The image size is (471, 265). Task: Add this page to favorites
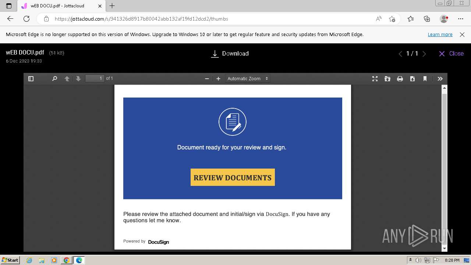[x=392, y=19]
